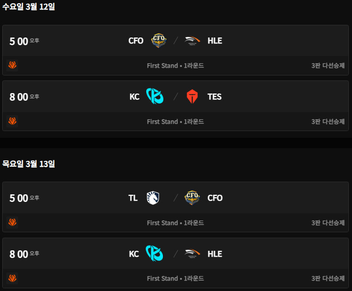This screenshot has height=291, width=352.
Task: Click the HLE logo in the CFO vs HLE match
Action: (193, 41)
